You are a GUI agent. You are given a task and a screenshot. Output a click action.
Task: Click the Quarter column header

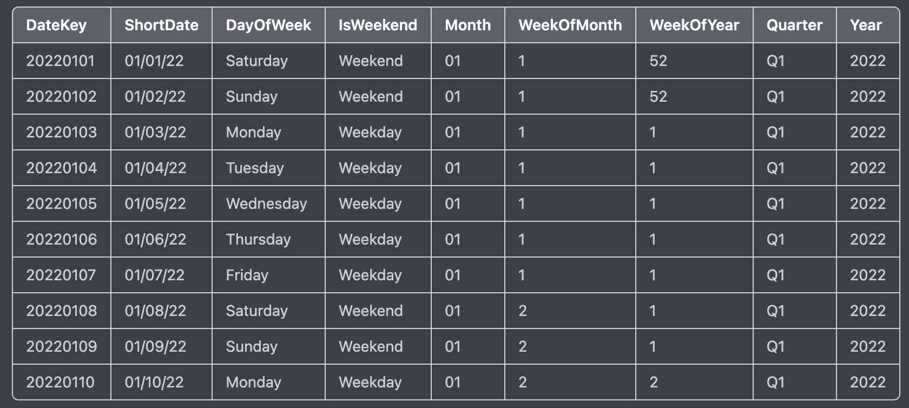[x=794, y=25]
